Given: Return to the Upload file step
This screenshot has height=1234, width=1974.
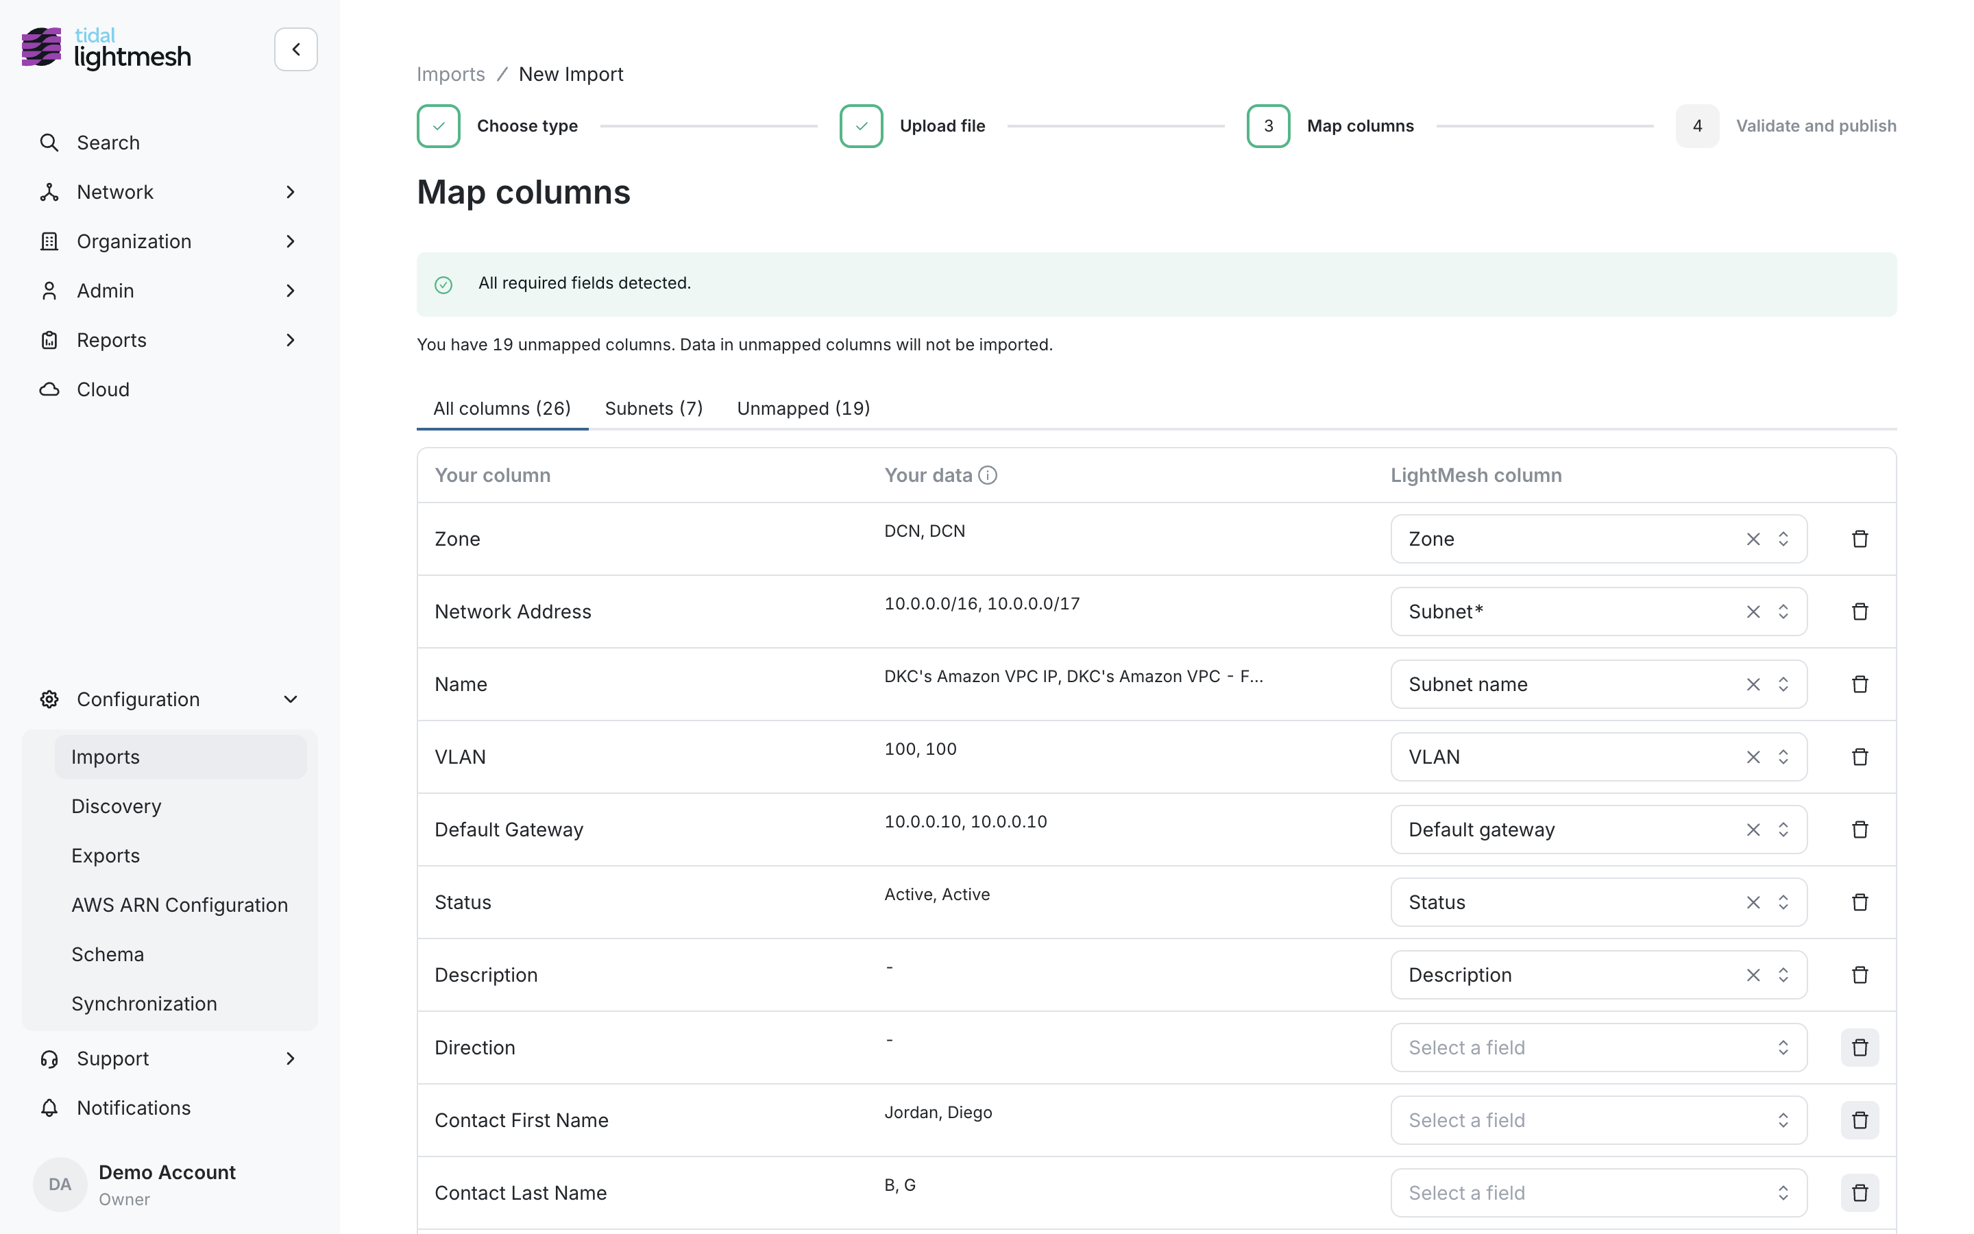Looking at the screenshot, I should tap(913, 125).
